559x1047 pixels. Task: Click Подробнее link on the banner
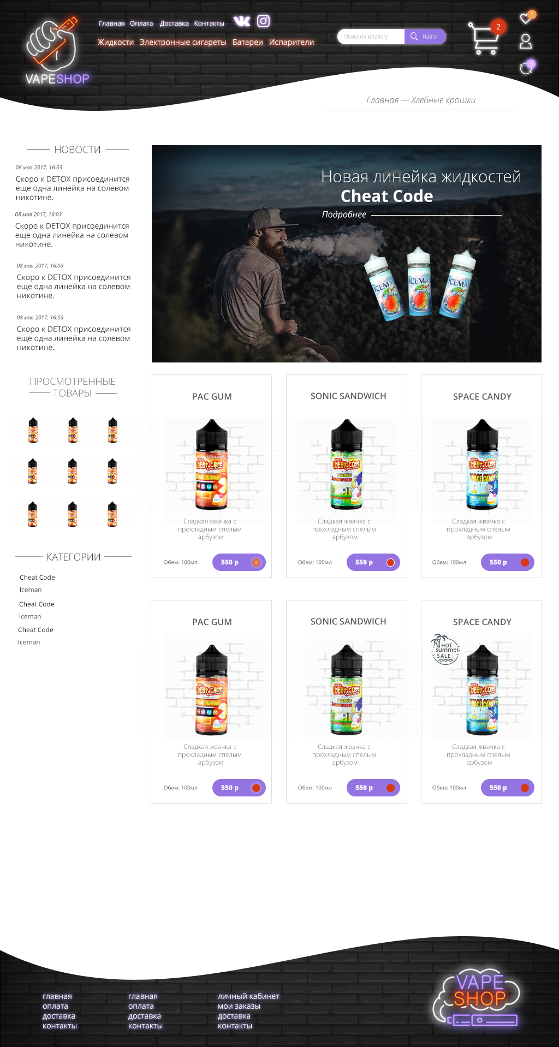[344, 215]
